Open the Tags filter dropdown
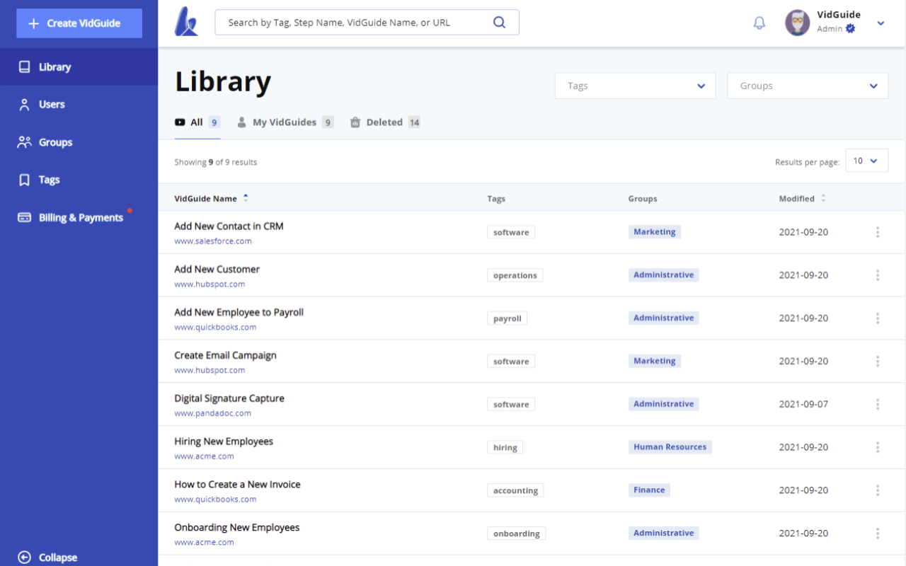Screen dimensions: 906x566 tap(635, 85)
